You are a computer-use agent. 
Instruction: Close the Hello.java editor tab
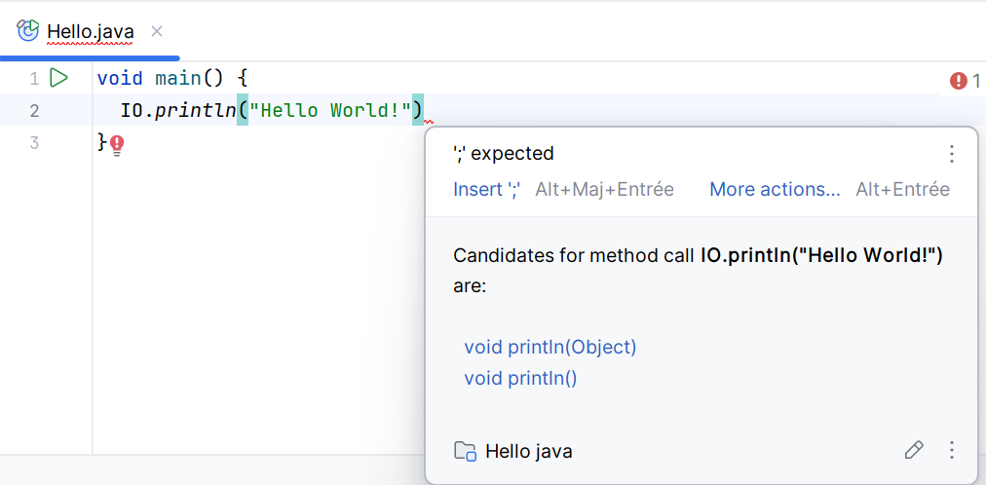157,31
